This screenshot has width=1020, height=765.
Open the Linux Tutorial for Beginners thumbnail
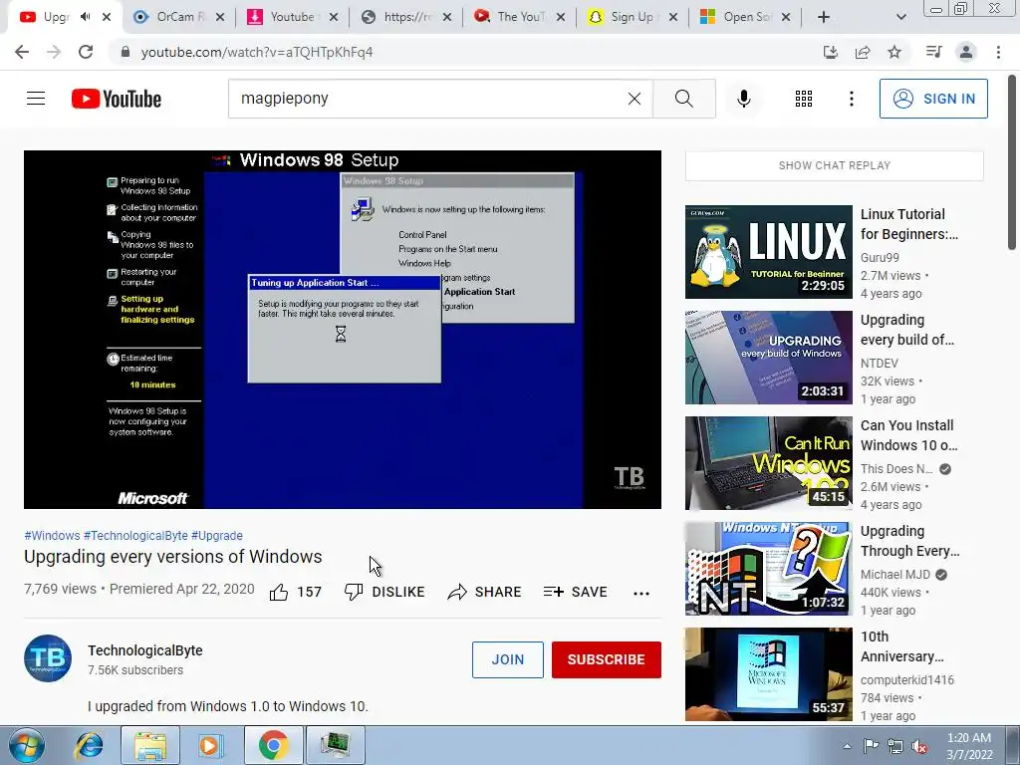click(x=768, y=252)
